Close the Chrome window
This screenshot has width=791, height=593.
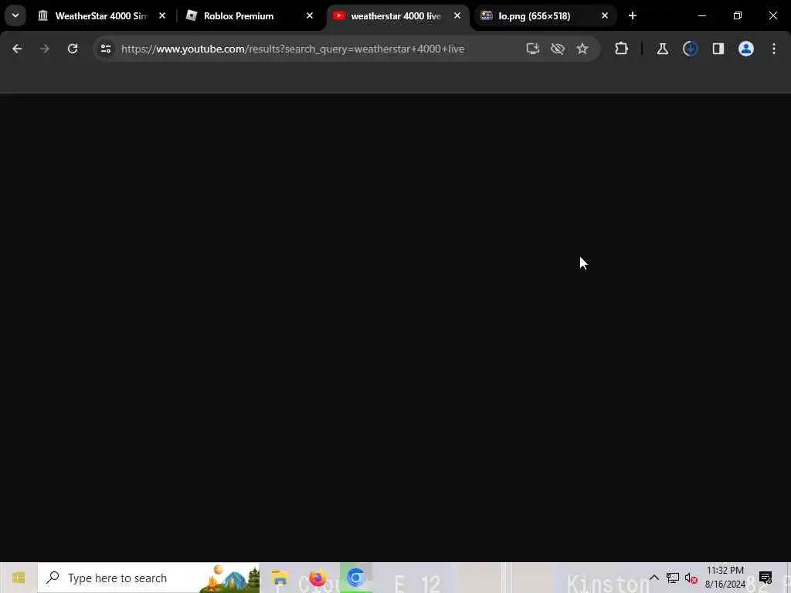772,15
